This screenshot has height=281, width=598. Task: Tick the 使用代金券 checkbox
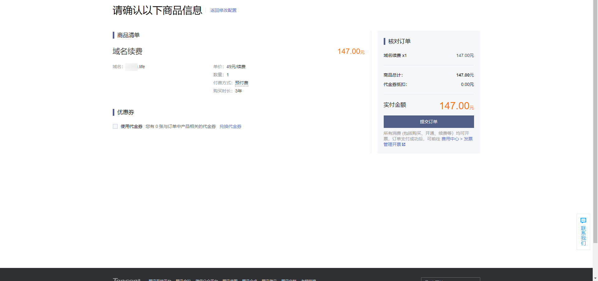click(115, 126)
